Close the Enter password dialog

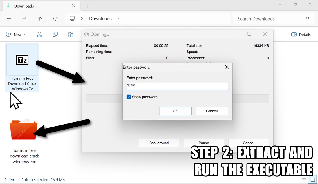point(227,67)
